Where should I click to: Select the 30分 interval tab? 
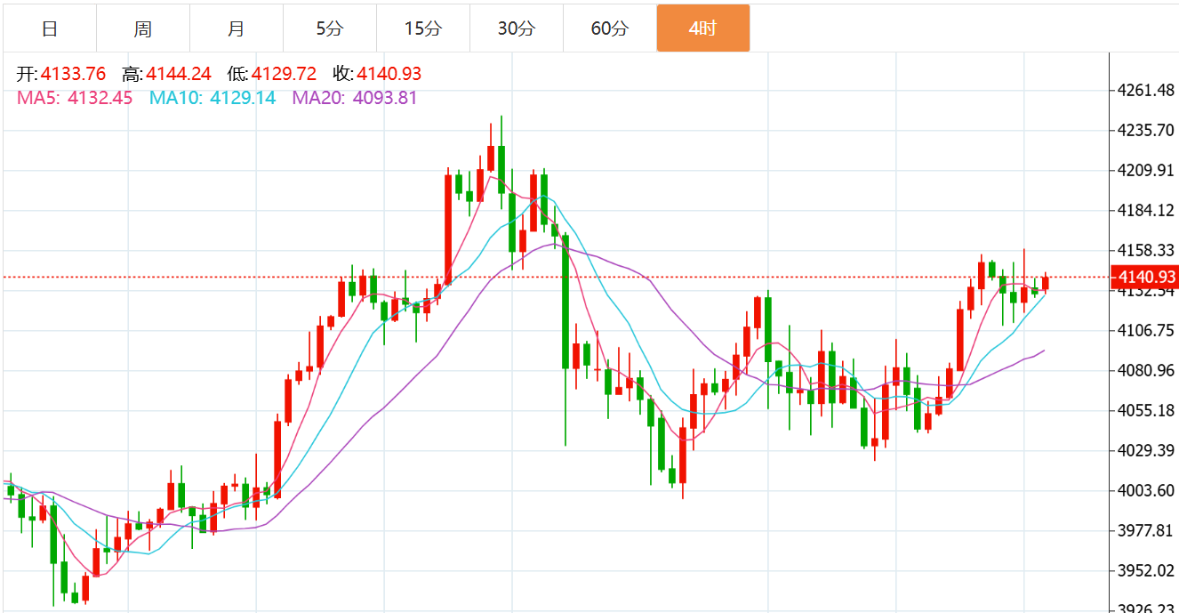pyautogui.click(x=516, y=28)
